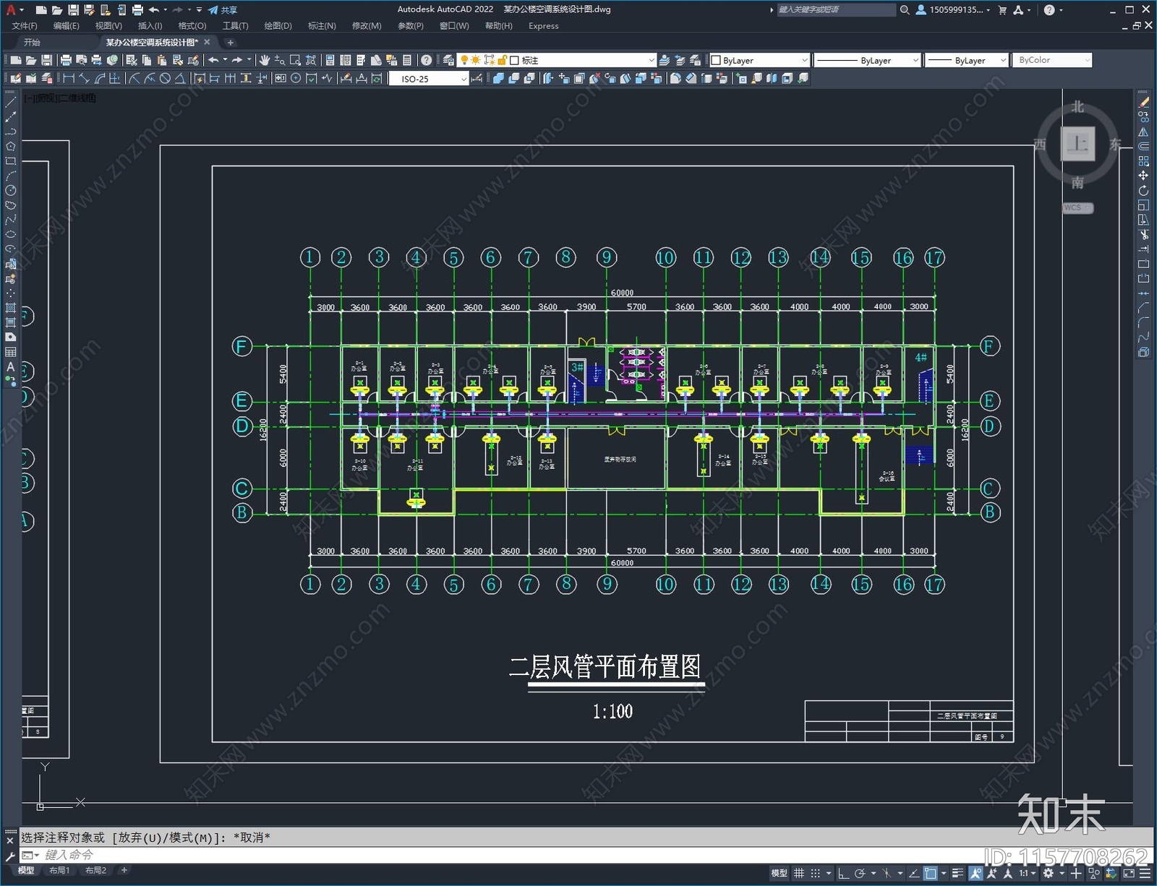Select the Pan tool icon
Screen dimensions: 1157x886
(x=264, y=60)
